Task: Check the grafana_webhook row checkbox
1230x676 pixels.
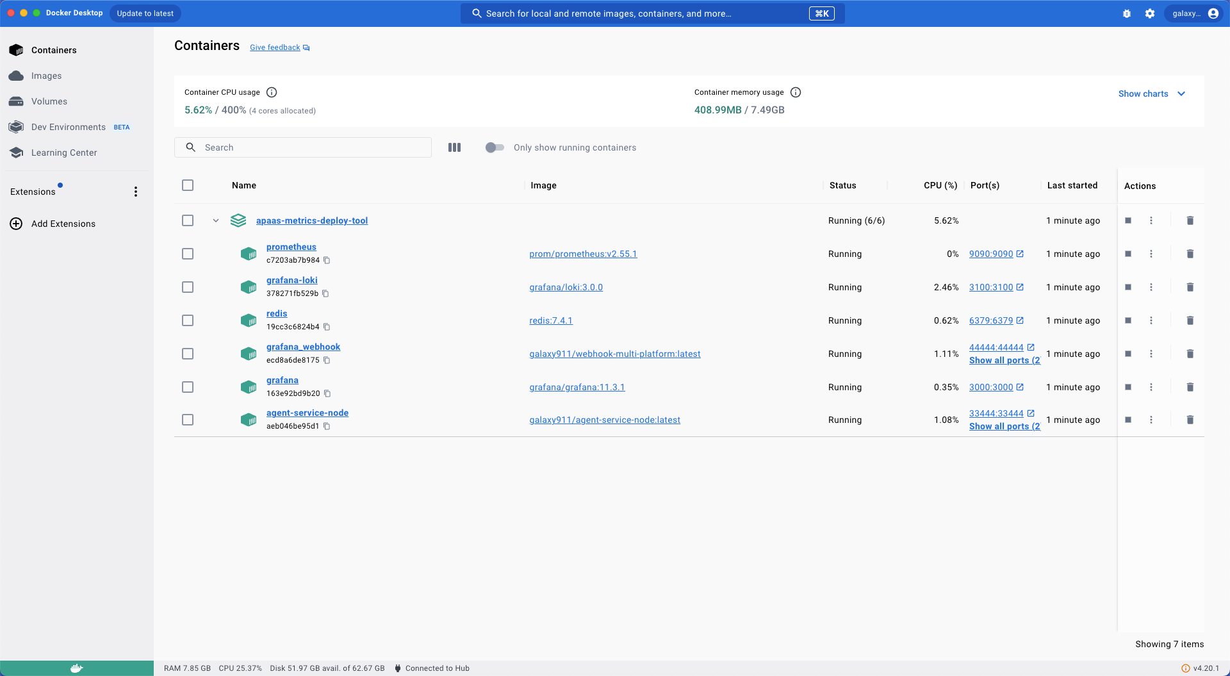Action: click(188, 354)
